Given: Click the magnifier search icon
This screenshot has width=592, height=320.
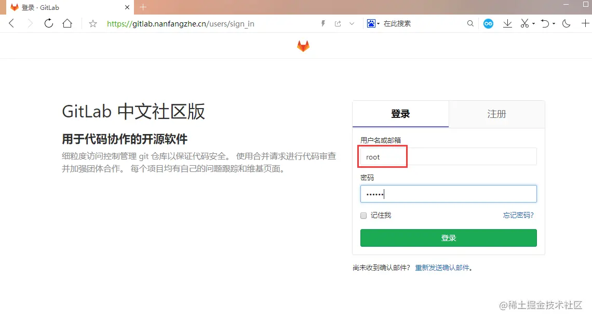Looking at the screenshot, I should 470,23.
